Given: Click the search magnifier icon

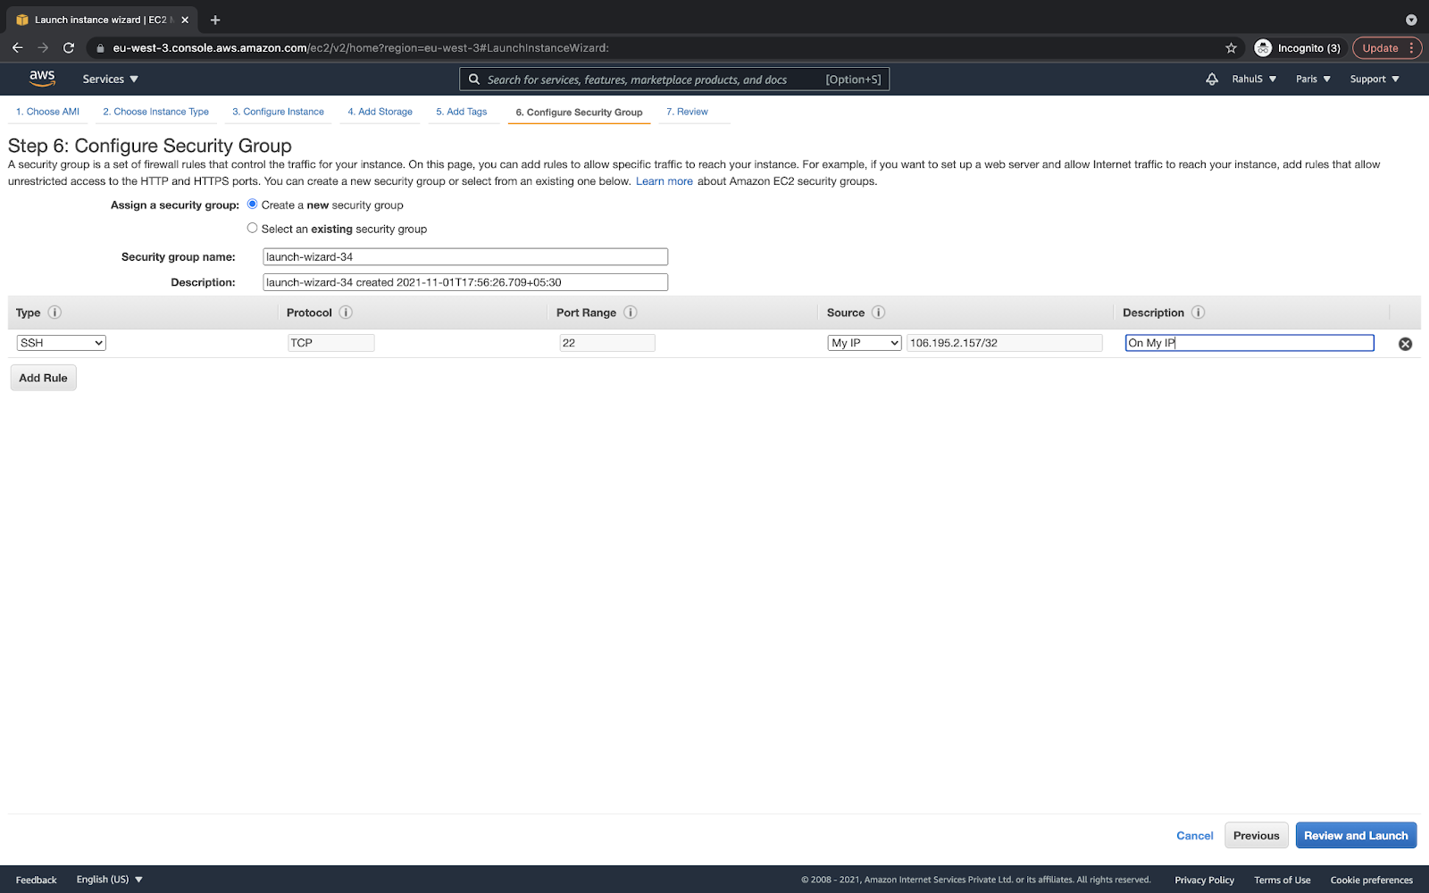Looking at the screenshot, I should (x=474, y=79).
